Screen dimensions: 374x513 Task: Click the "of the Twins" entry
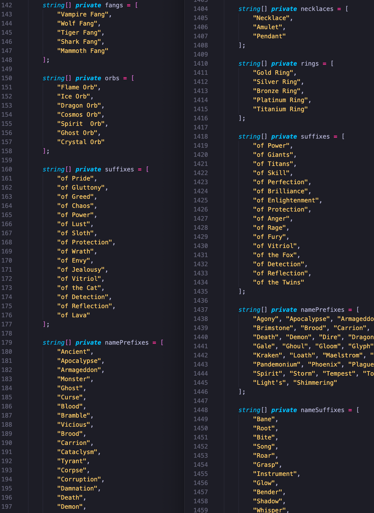[x=279, y=282]
